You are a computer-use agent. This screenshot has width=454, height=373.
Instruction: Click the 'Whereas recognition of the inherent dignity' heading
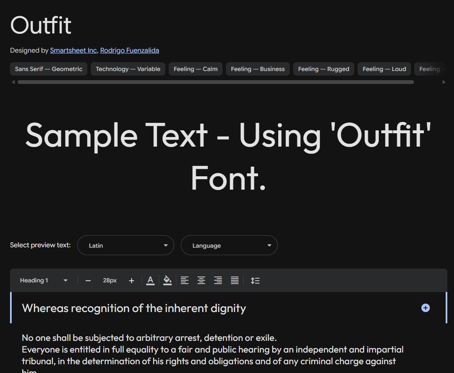134,308
